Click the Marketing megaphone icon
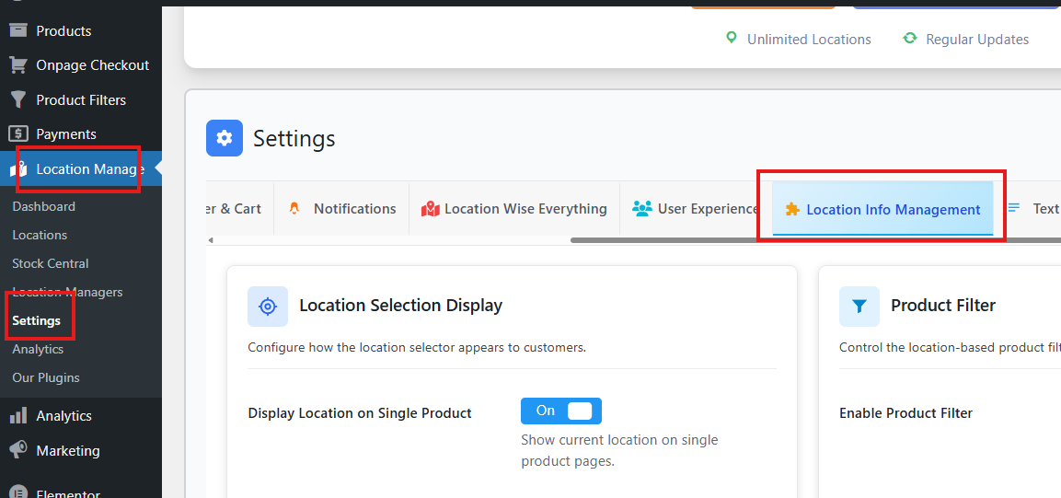Screen dimensions: 1061x498 click(17, 450)
